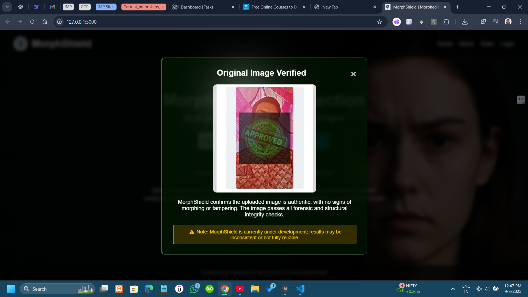Open Duolingo from the taskbar
The image size is (528, 297).
[210, 289]
